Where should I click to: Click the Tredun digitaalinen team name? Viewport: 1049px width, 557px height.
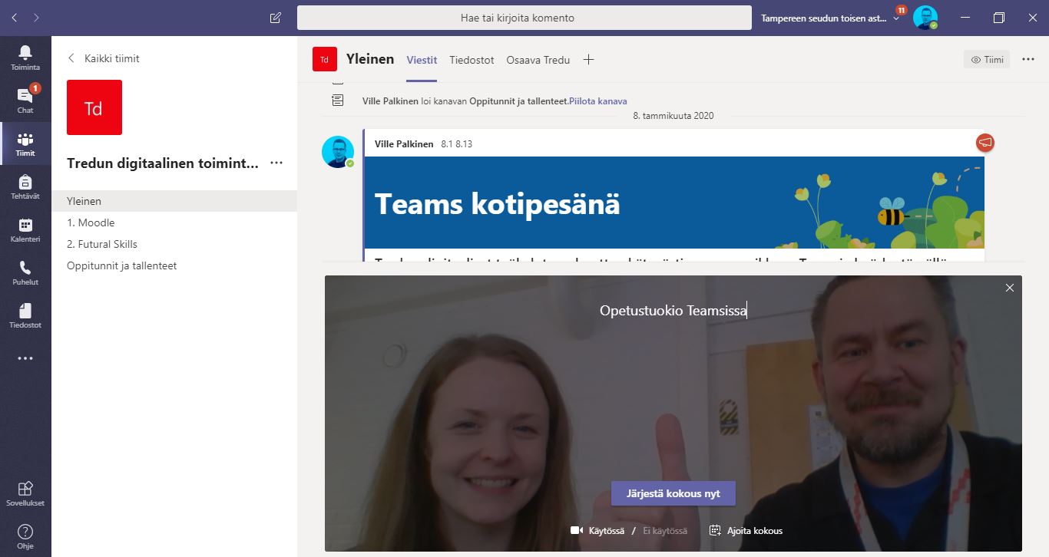tap(163, 163)
